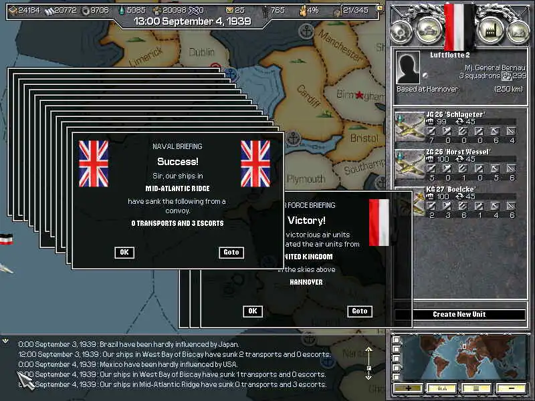The height and width of the screenshot is (401, 535).
Task: Click the organisation icon showing 45 for ZG 26
Action: (459, 159)
